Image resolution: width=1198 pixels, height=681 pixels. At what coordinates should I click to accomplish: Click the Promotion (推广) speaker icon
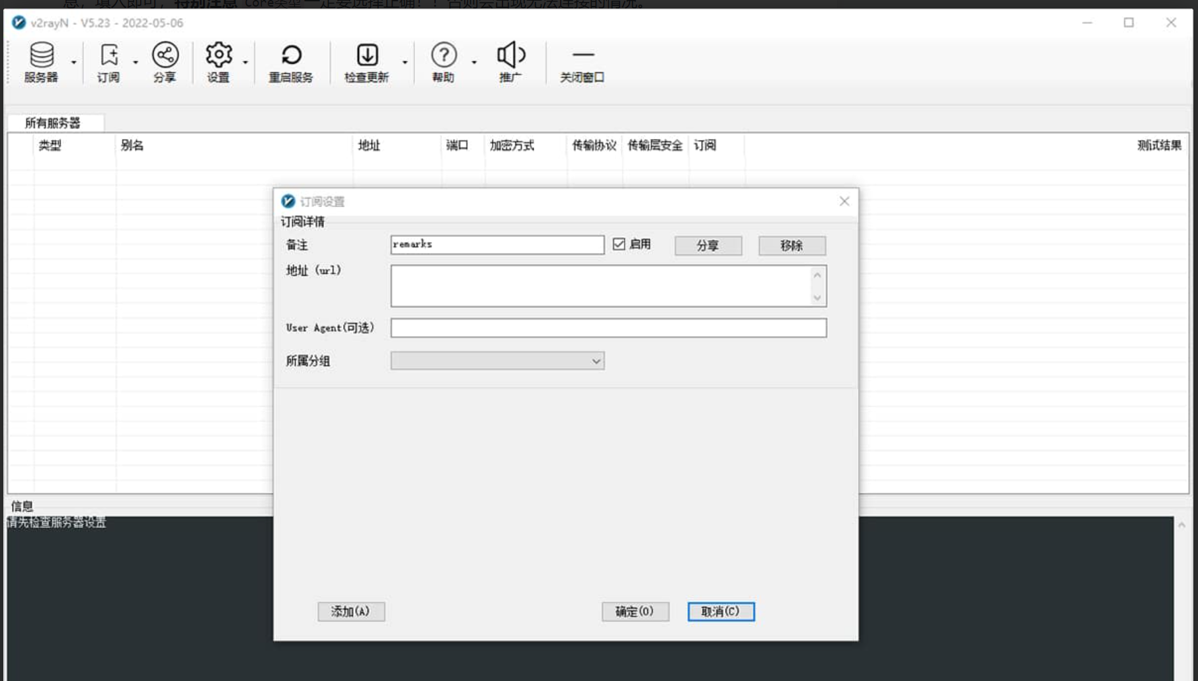[x=510, y=62]
